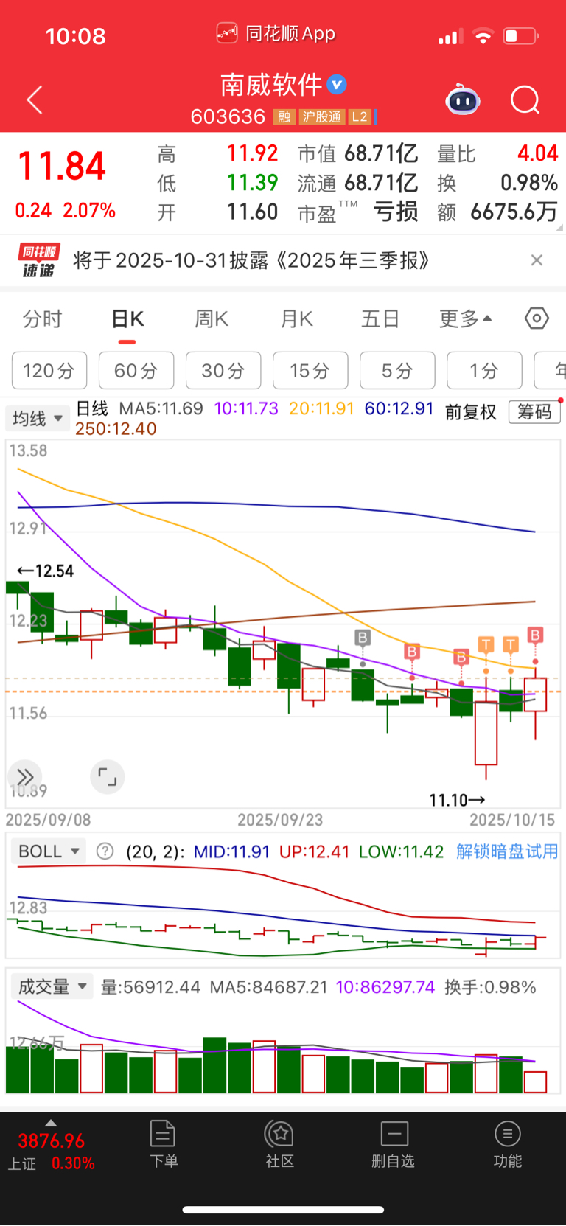Tap the current price 11.84
The width and height of the screenshot is (566, 1226).
tap(62, 166)
